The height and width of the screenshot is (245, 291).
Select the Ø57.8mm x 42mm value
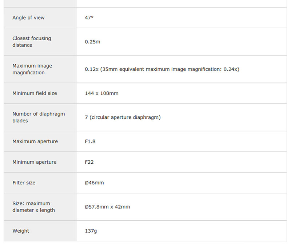coord(107,207)
